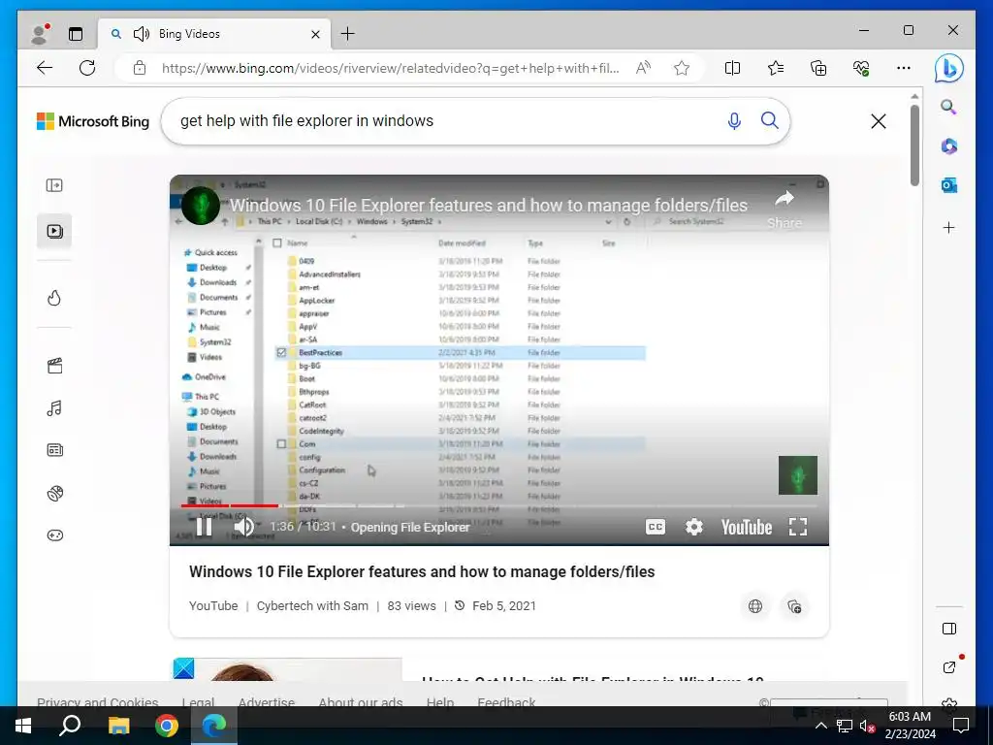Open File Explorer from the taskbar
Image resolution: width=993 pixels, height=745 pixels.
(x=118, y=726)
